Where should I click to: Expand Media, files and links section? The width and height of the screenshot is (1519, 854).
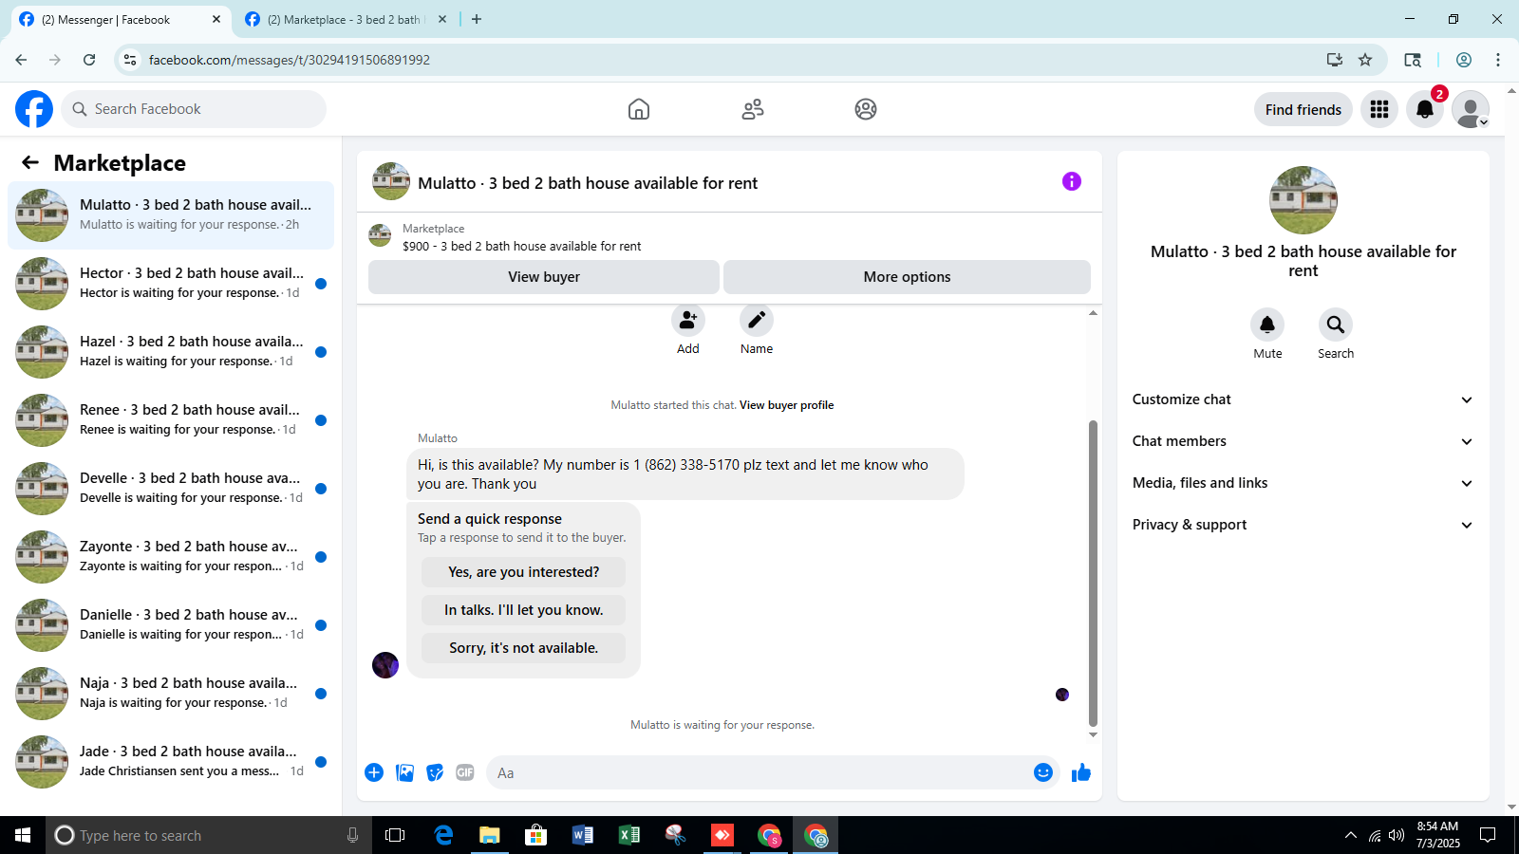1303,483
